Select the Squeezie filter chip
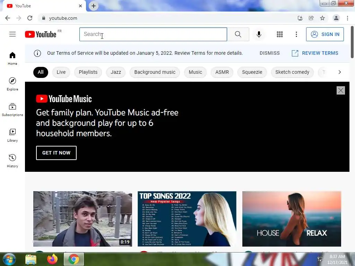 (x=252, y=72)
